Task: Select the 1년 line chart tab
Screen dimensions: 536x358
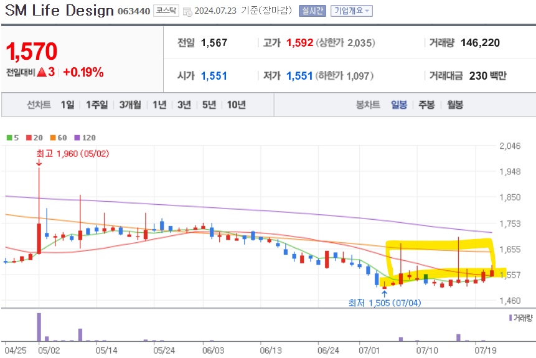Action: [x=159, y=105]
